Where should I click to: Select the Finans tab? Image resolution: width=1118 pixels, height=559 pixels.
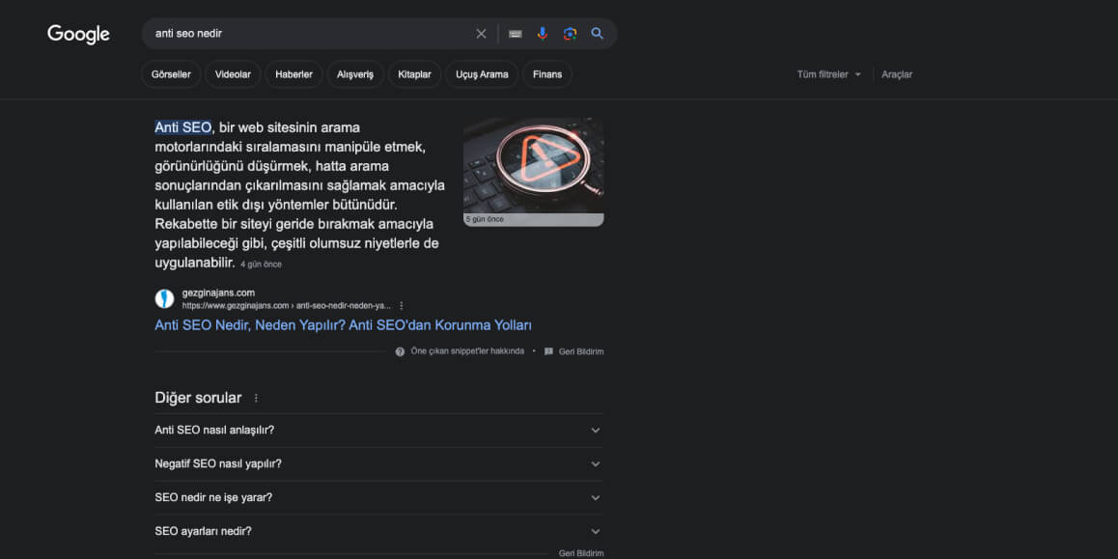547,74
